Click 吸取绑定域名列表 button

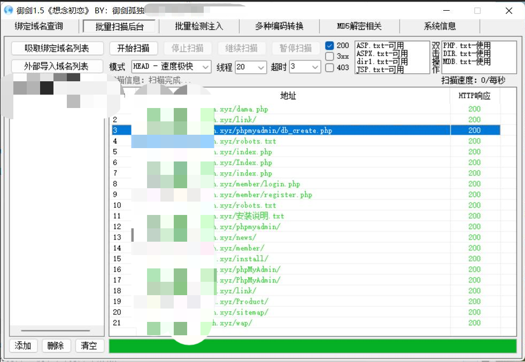[x=57, y=48]
